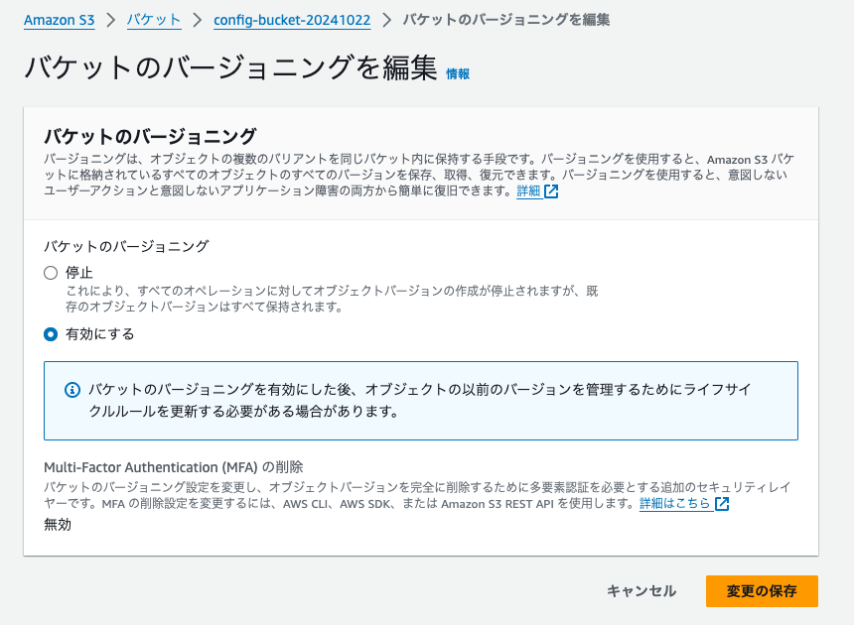The image size is (854, 625).
Task: Click the 変更の保存 button
Action: click(x=762, y=590)
